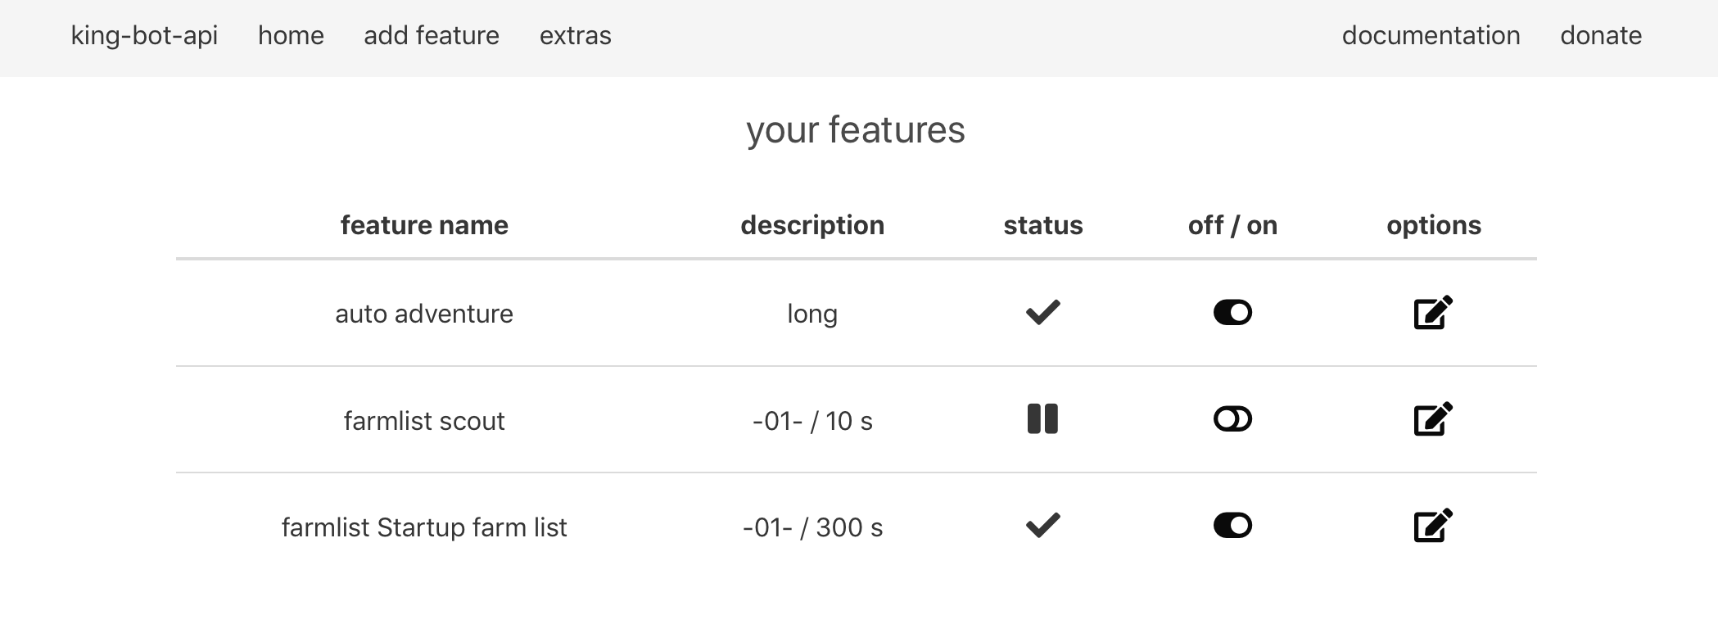Enable the farmlist scout toggle
This screenshot has height=624, width=1718.
(x=1232, y=419)
